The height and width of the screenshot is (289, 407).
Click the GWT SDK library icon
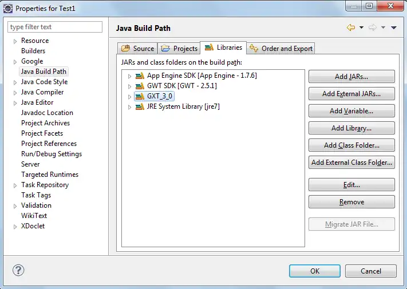tap(140, 86)
